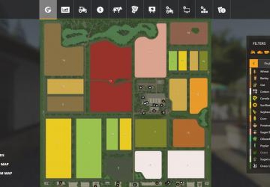Toggle the Sunflower crop filter
Image resolution: width=270 pixels, height=187 pixels.
[260, 105]
